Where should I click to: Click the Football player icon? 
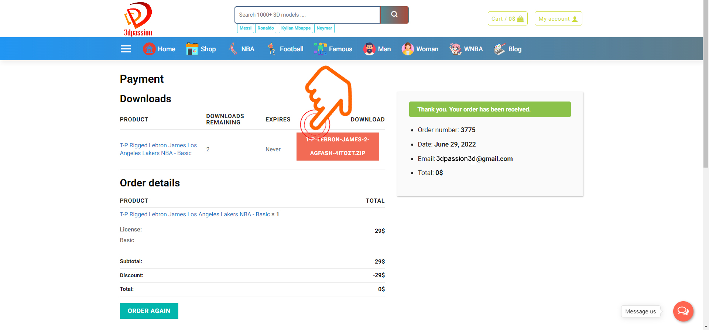click(271, 49)
